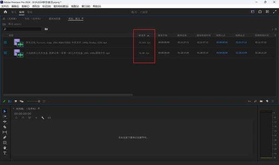Select Forrest Gump mp4 clip thumbnail
Viewport: 279px width, 165px height.
[x=18, y=42]
